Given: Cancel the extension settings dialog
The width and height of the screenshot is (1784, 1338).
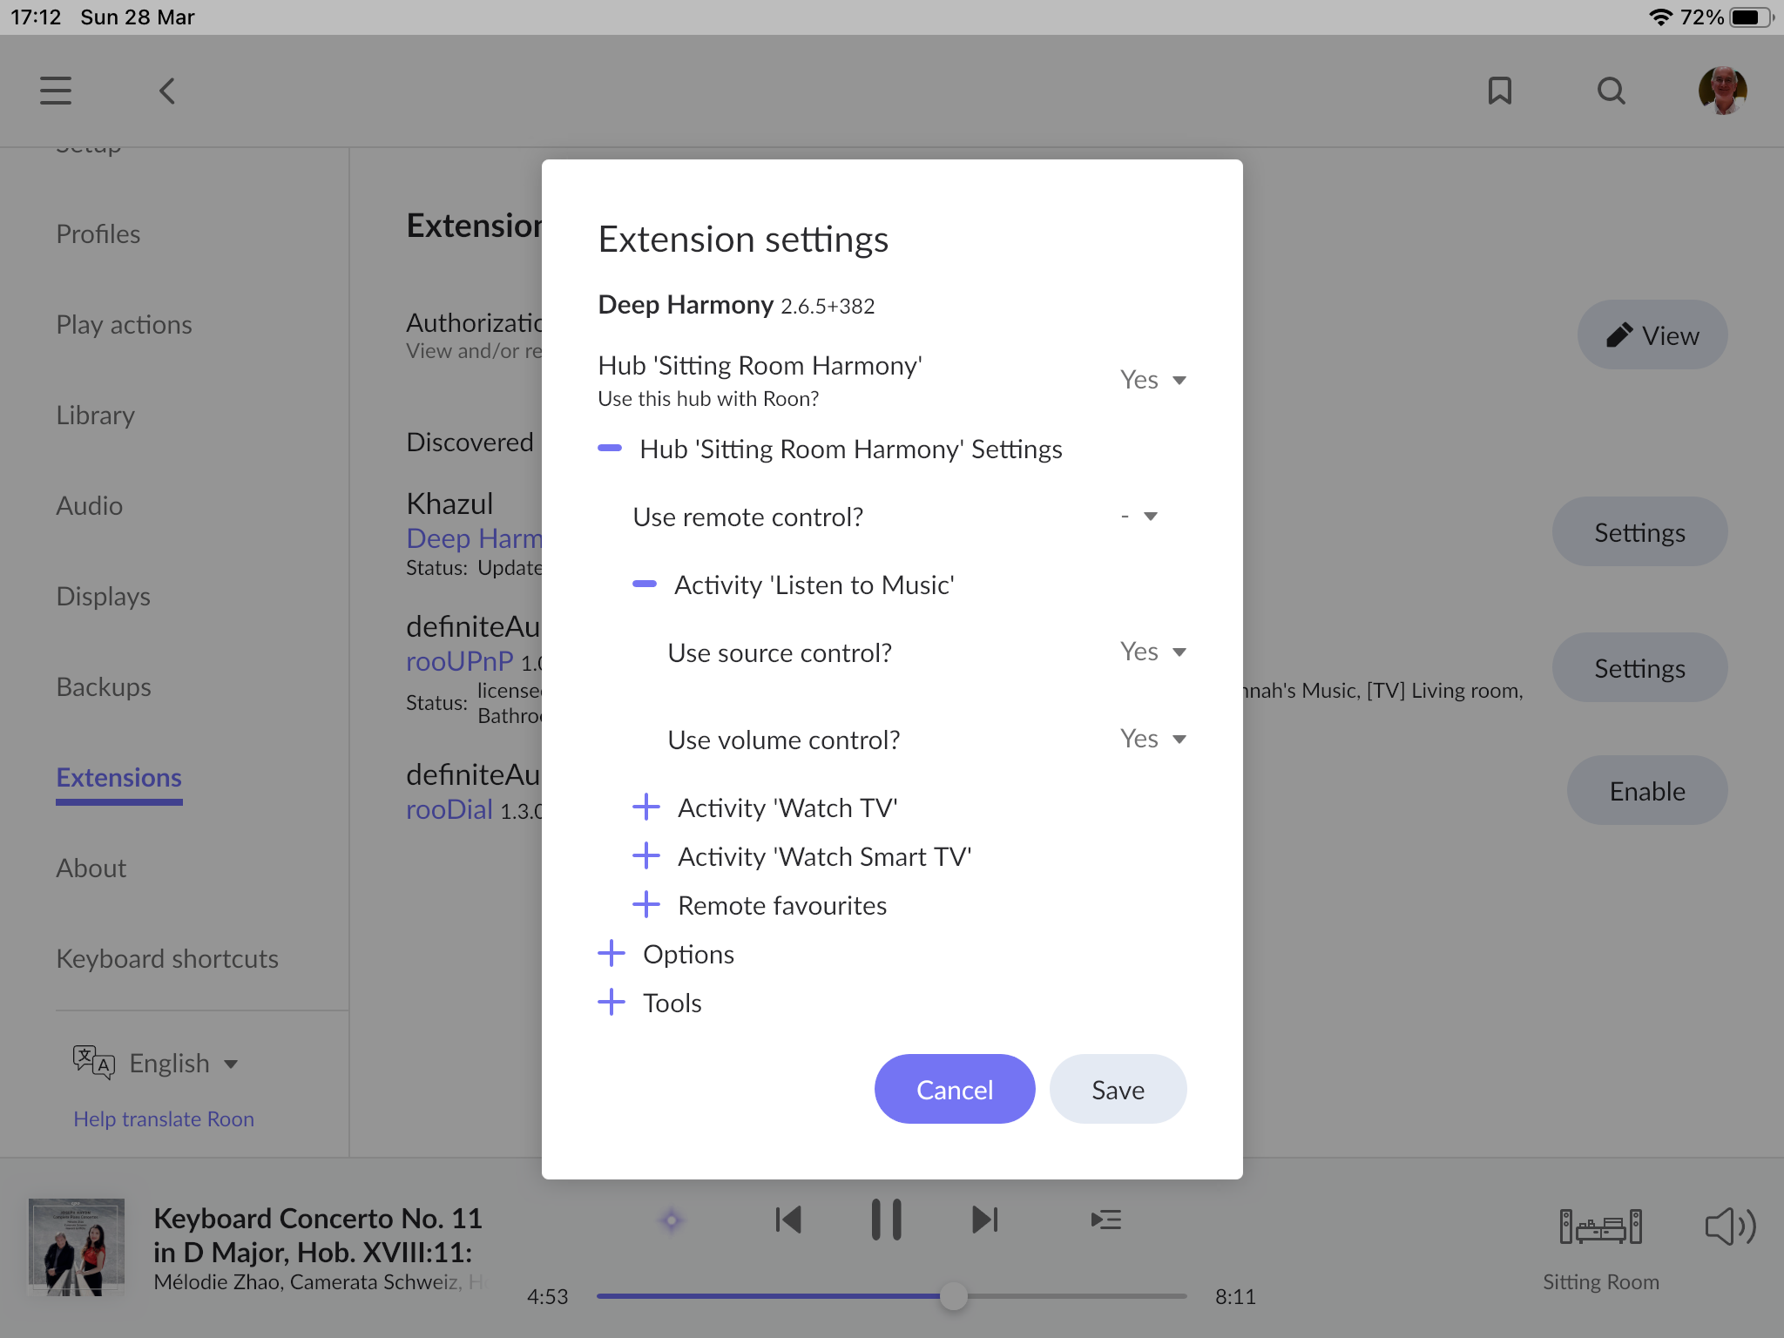Looking at the screenshot, I should click(955, 1089).
